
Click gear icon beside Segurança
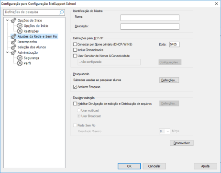click(20, 58)
